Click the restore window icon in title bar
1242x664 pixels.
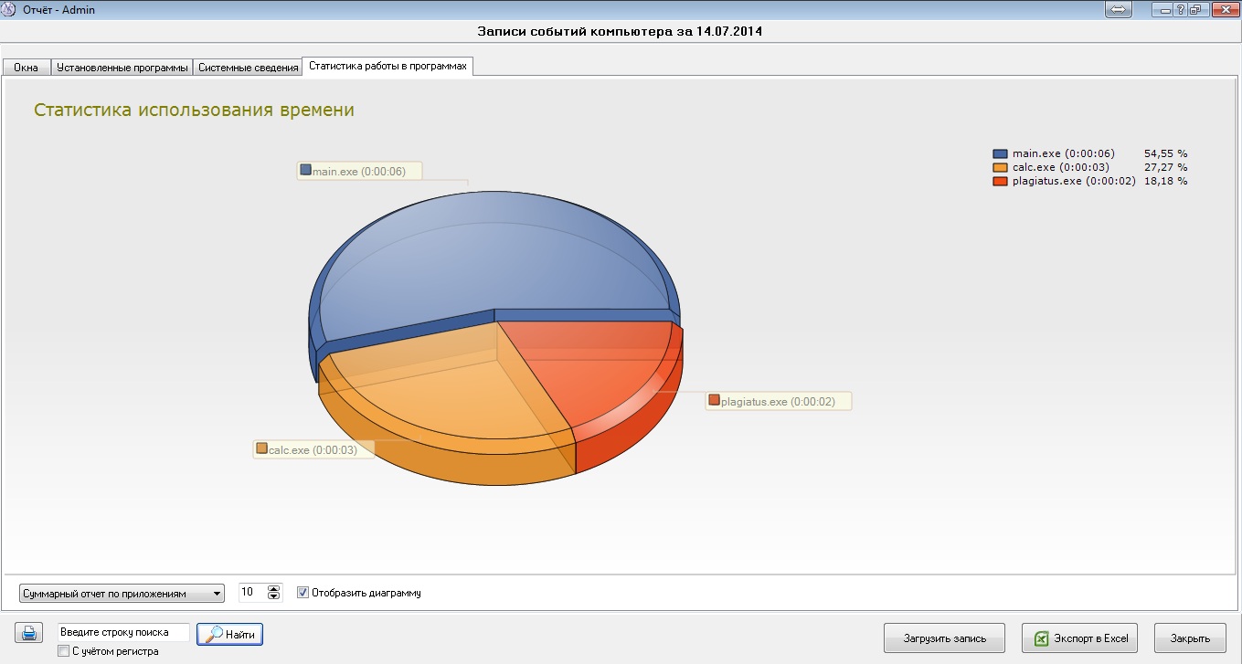point(1195,10)
